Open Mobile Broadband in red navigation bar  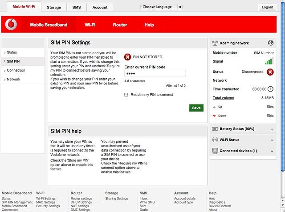pos(49,25)
